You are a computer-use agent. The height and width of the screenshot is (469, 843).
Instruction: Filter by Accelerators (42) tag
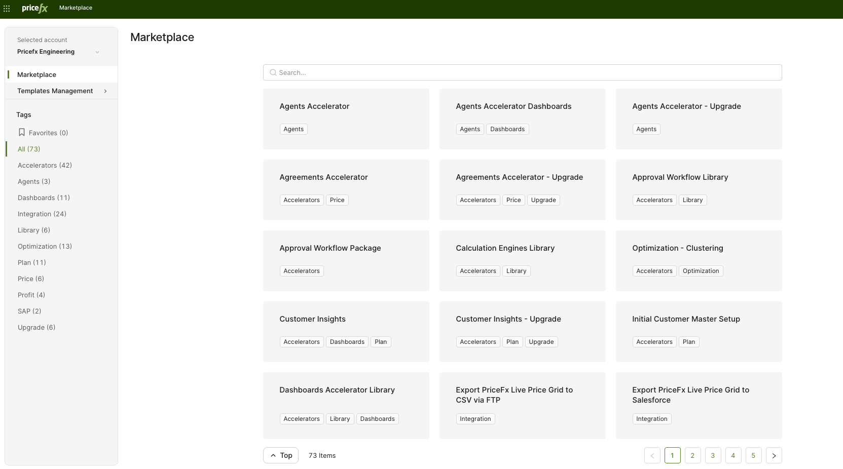[x=45, y=165]
